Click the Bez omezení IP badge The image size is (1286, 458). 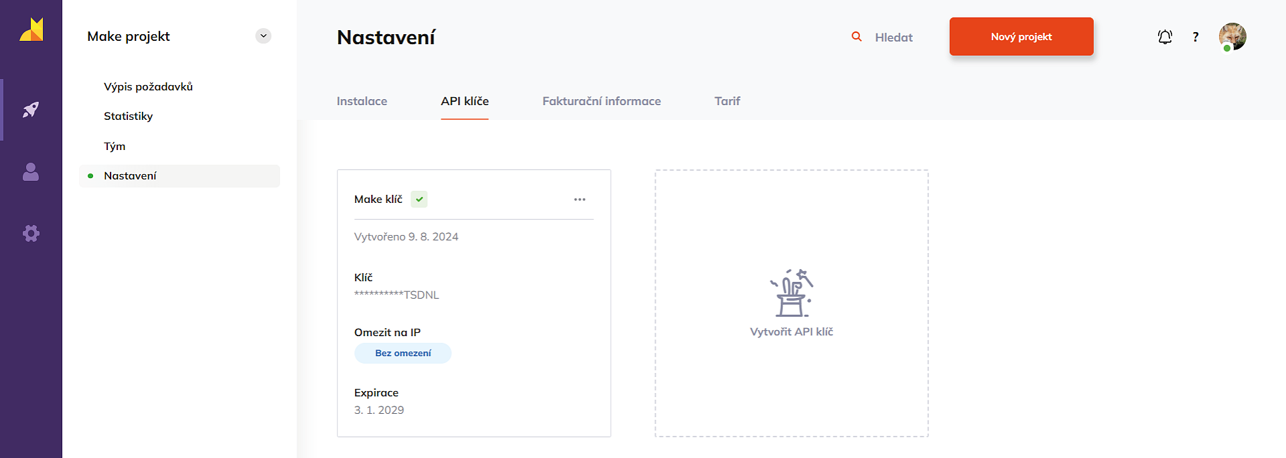tap(403, 353)
